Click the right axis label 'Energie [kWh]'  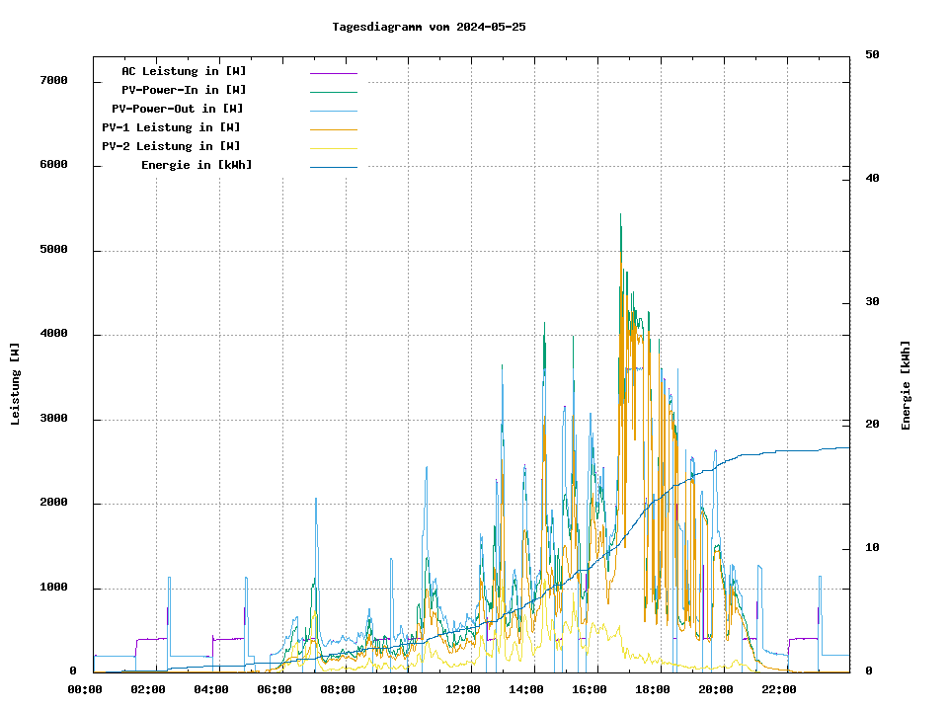point(906,385)
